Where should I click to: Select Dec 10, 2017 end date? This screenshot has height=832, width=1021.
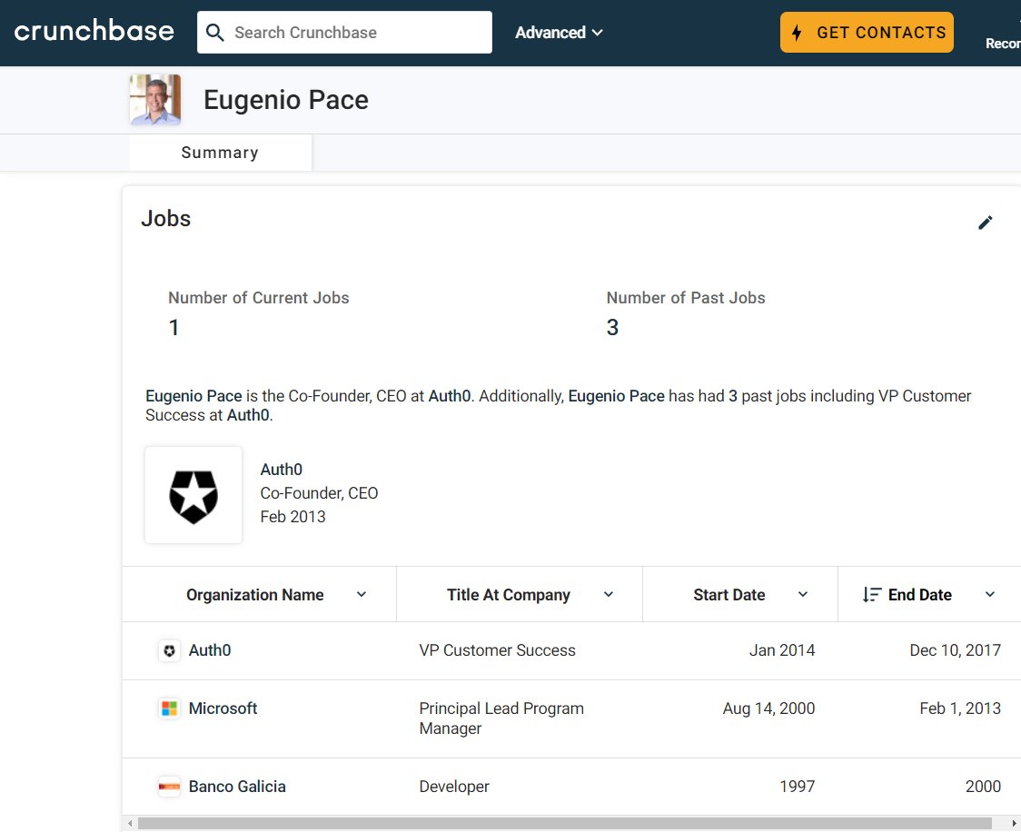coord(956,650)
